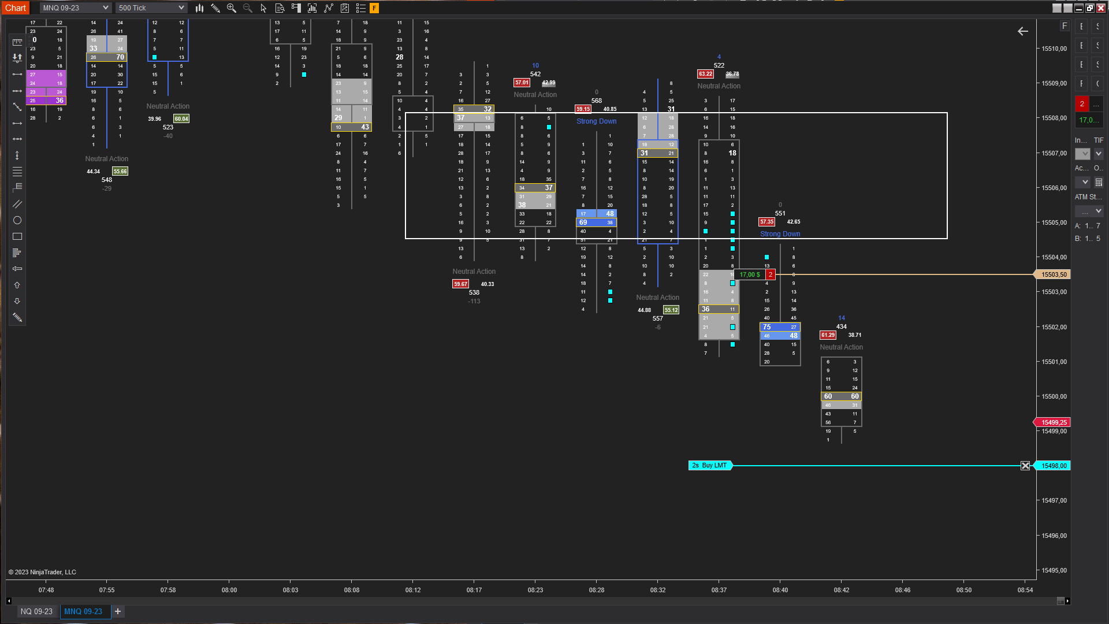Expand the TIF dropdown
Screen dimensions: 1109x624
click(x=1099, y=154)
